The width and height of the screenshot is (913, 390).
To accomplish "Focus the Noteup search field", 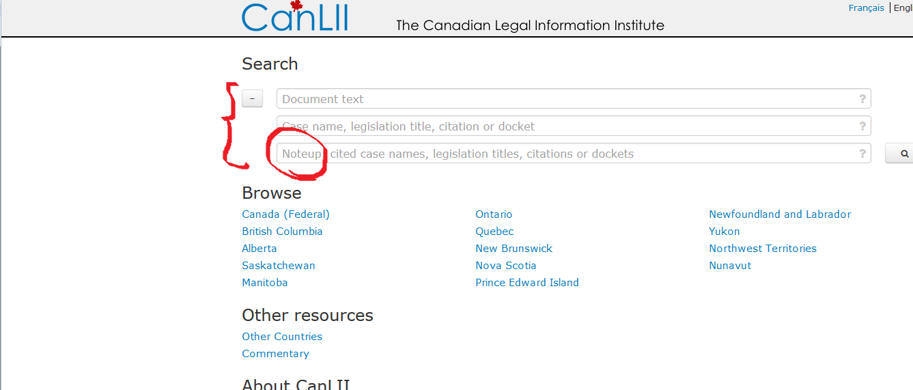I will point(574,154).
